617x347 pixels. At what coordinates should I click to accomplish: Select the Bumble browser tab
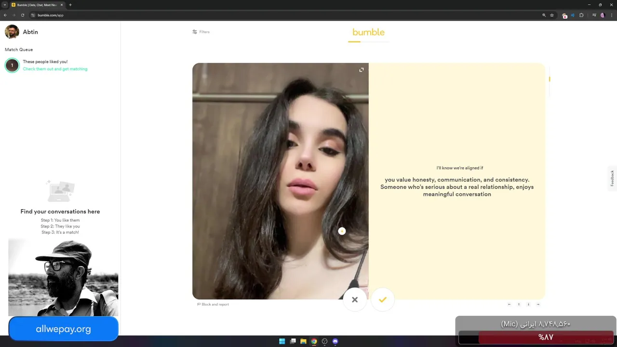point(38,5)
